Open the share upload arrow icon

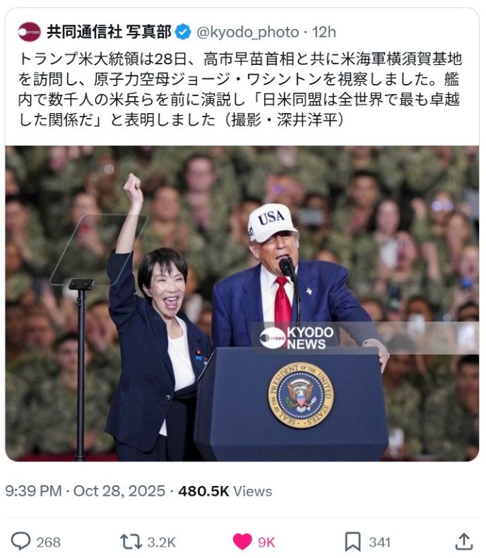(464, 541)
